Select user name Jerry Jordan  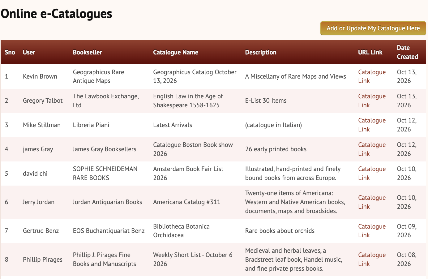point(39,202)
